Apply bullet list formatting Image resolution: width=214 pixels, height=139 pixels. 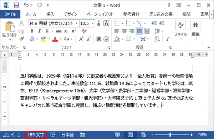[117, 23]
